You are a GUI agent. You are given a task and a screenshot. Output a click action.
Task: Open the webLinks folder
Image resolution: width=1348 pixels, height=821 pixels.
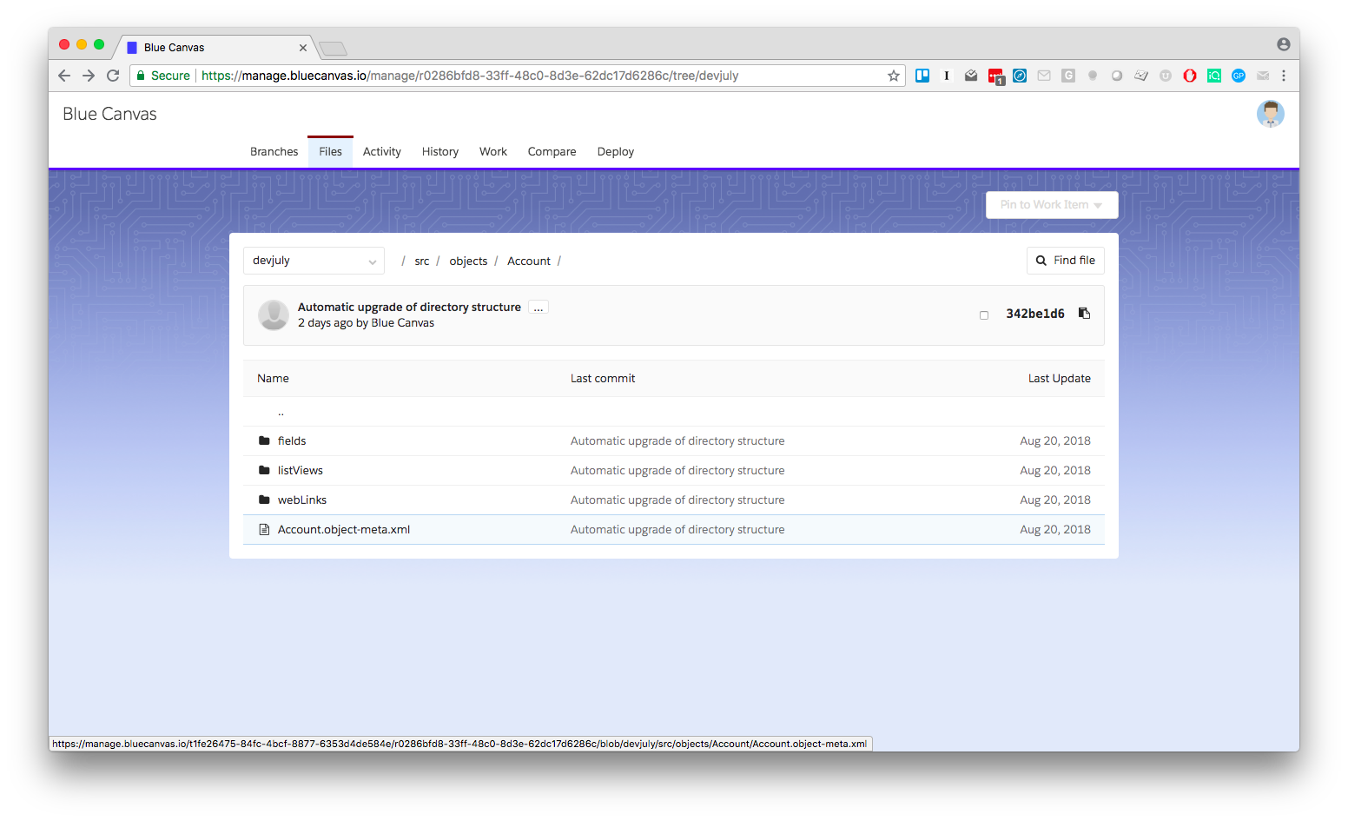coord(302,500)
